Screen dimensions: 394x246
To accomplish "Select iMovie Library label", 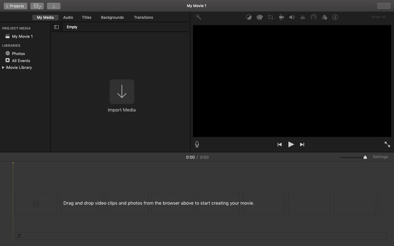I will [19, 67].
